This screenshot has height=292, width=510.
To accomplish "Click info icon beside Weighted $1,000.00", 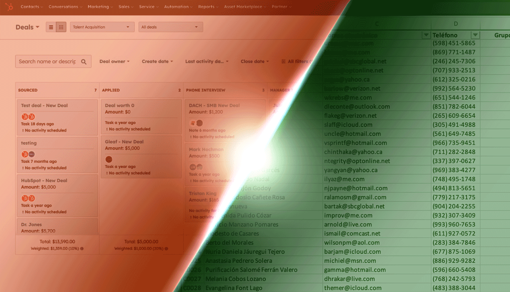I will click(166, 249).
